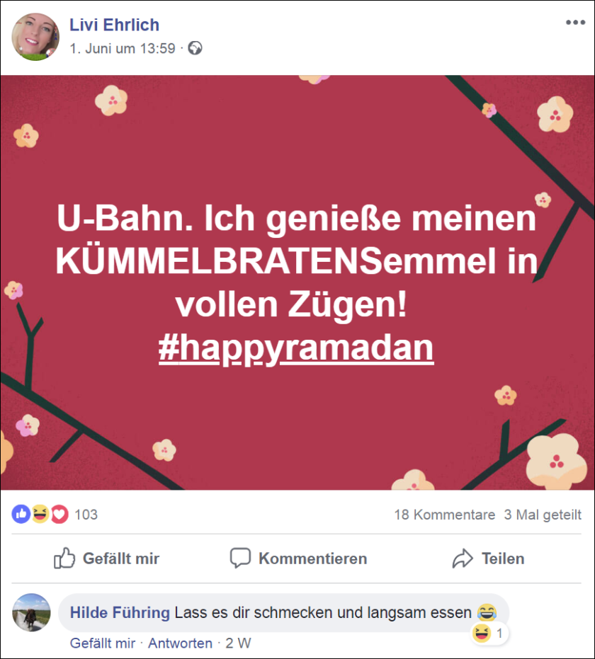Click Livi Ehrlich's profile picture
The width and height of the screenshot is (595, 659).
tap(35, 37)
